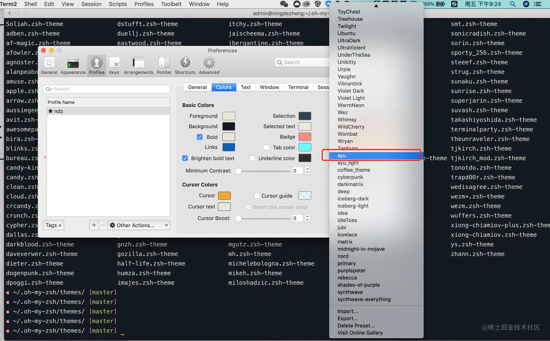Viewport: 550px width, 341px height.
Task: Open the Links color swatch
Action: click(x=229, y=147)
